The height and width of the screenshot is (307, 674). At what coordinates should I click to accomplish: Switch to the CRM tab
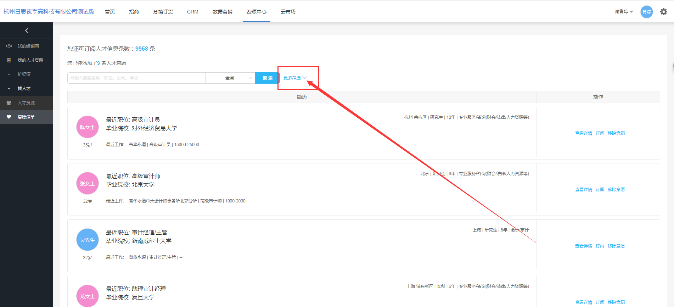[x=192, y=12]
